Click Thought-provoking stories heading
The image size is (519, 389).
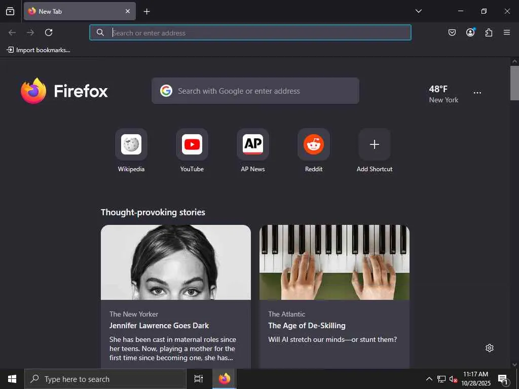click(153, 212)
